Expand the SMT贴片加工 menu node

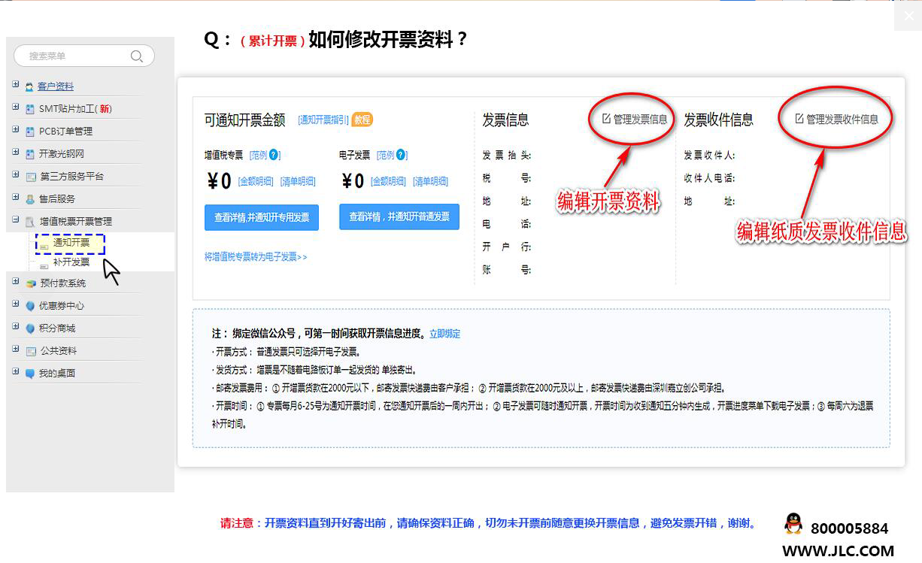pyautogui.click(x=16, y=108)
